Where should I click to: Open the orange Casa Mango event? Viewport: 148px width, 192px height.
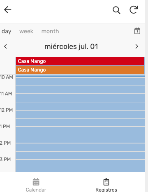(x=80, y=70)
